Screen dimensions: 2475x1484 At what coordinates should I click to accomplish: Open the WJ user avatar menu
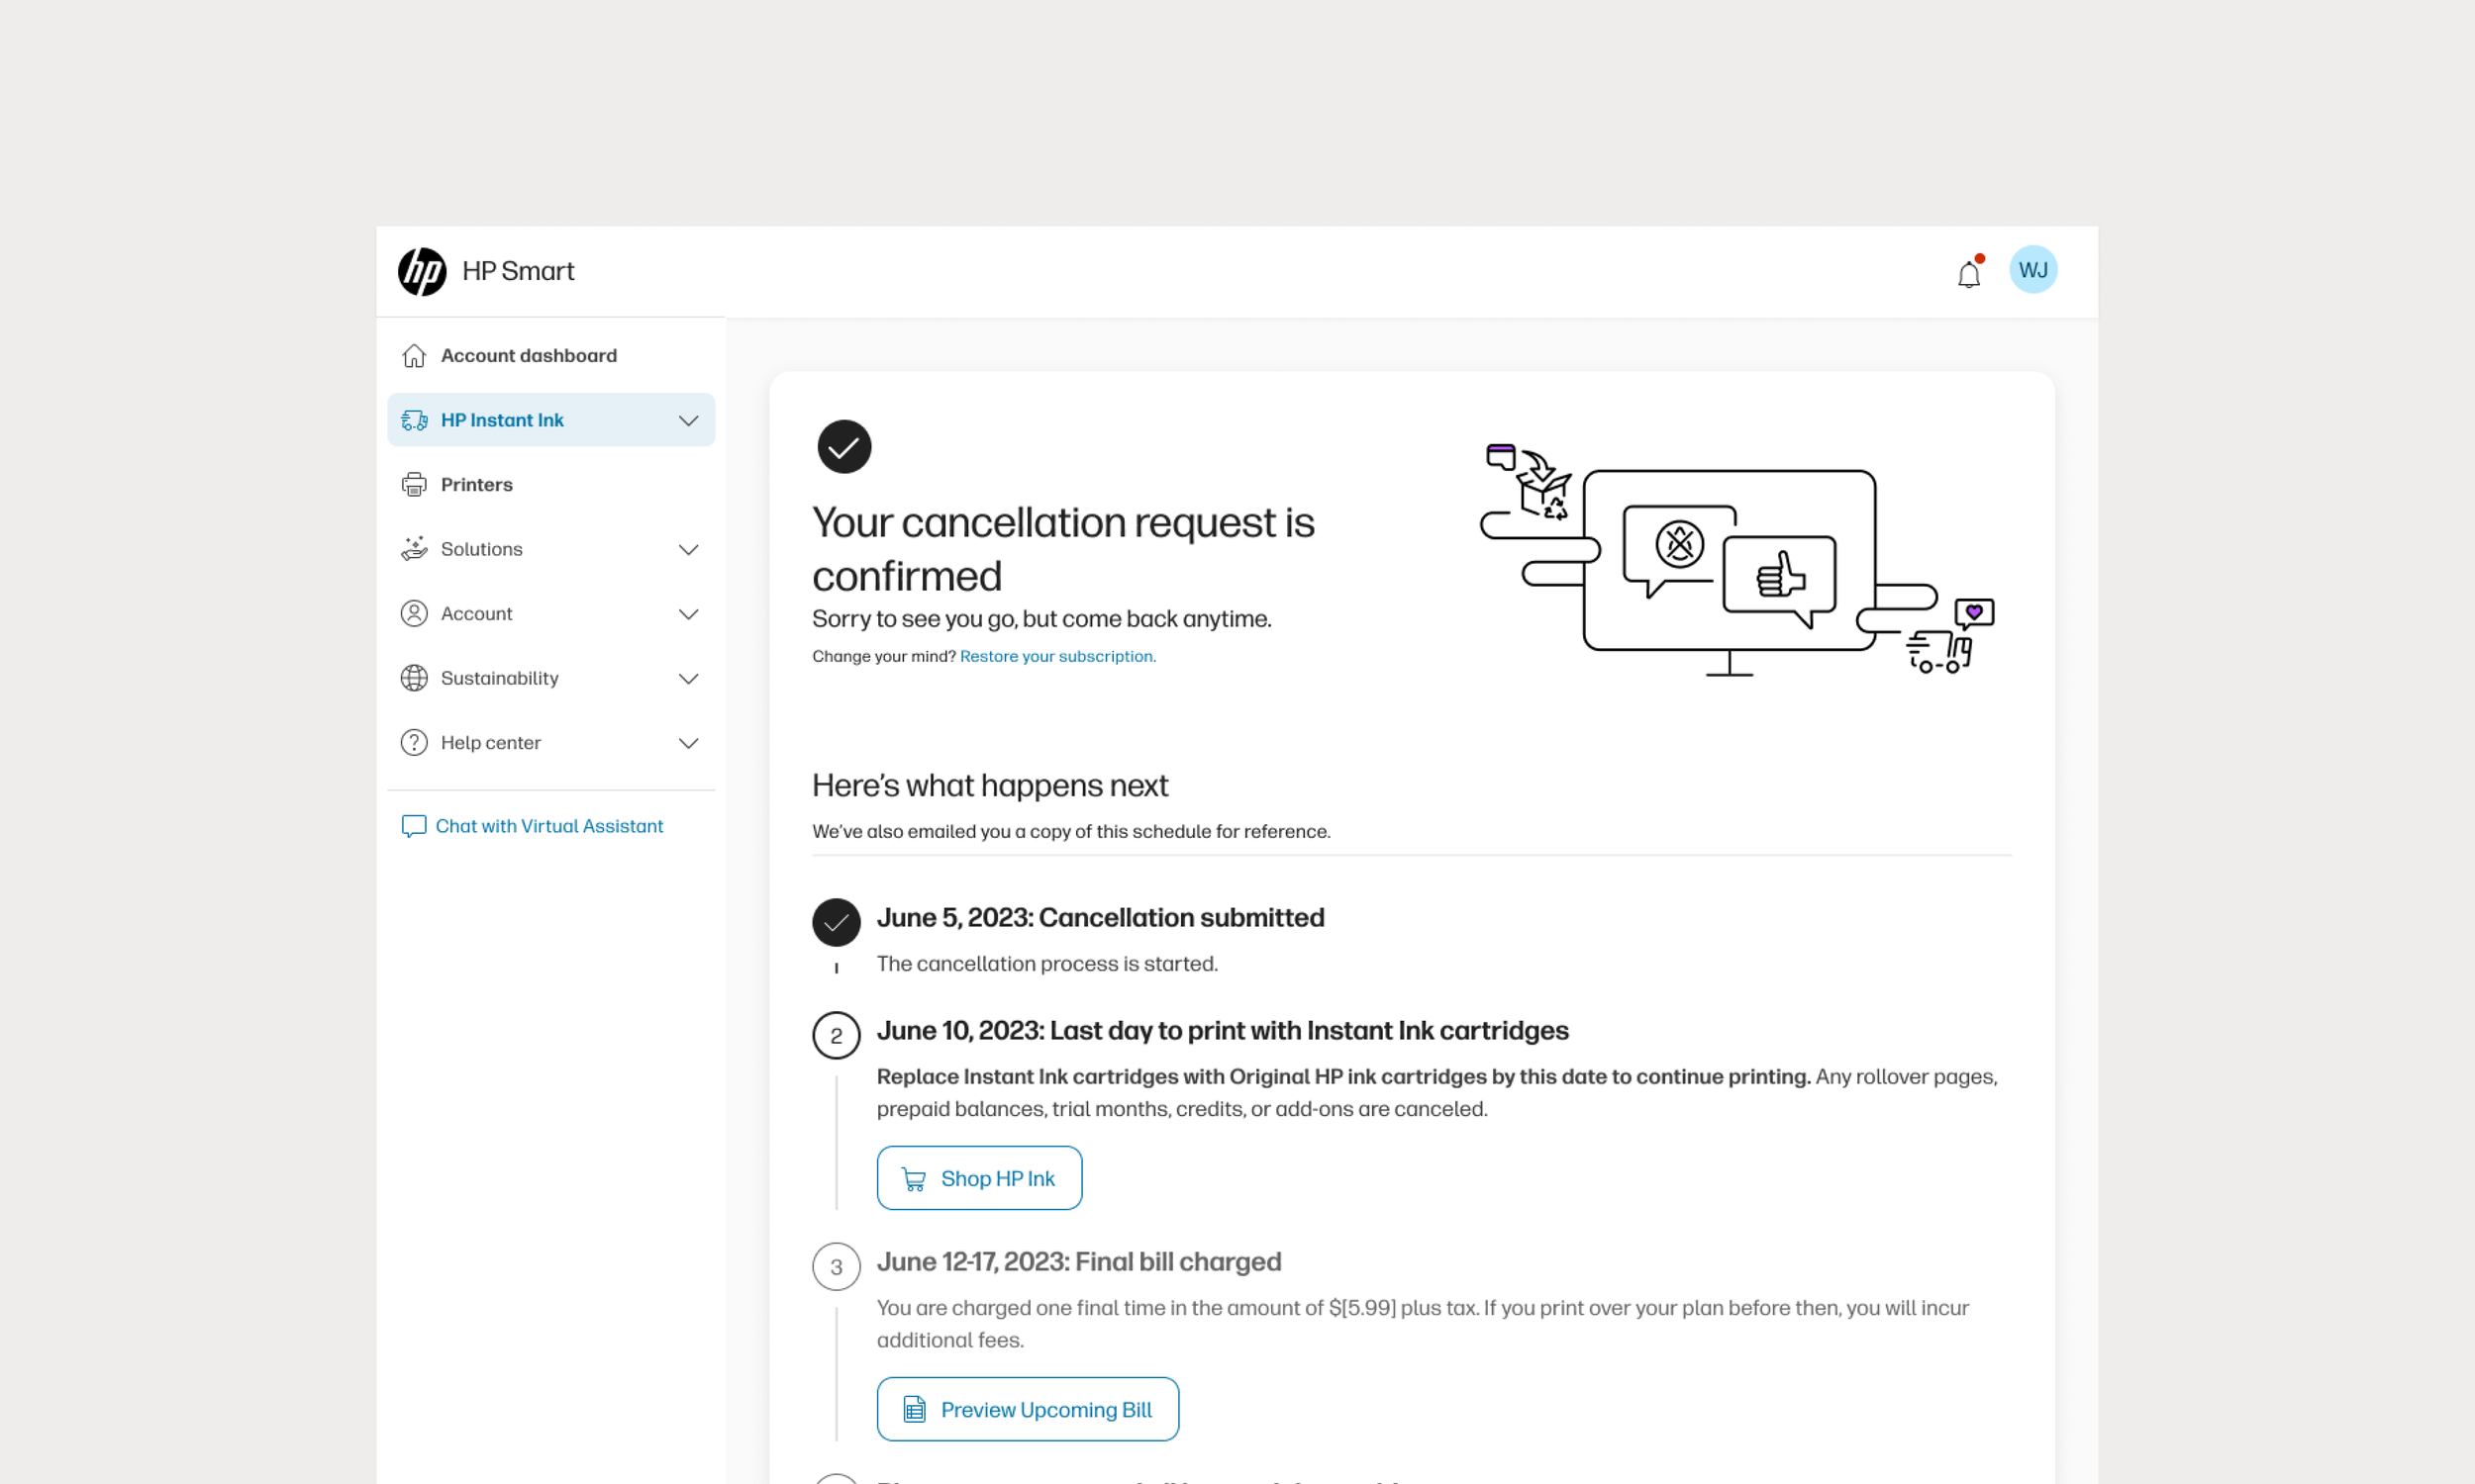(2031, 270)
